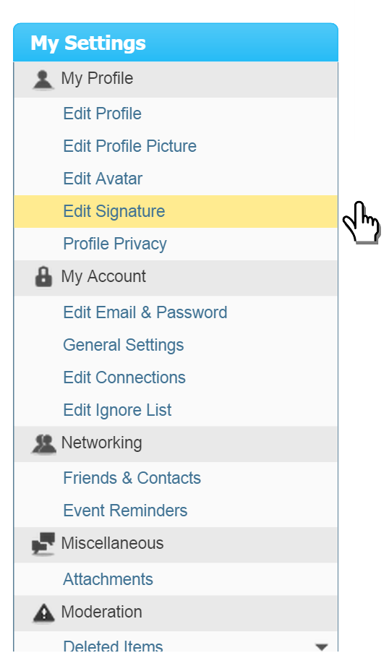Click the person icon beside My Profile
Screen dimensions: 389x666
click(43, 80)
